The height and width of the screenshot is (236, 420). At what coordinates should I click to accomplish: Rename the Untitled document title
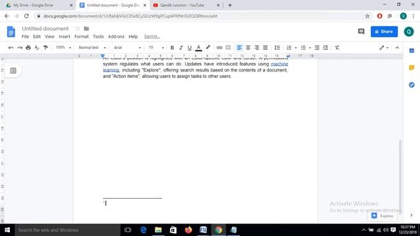(x=45, y=28)
